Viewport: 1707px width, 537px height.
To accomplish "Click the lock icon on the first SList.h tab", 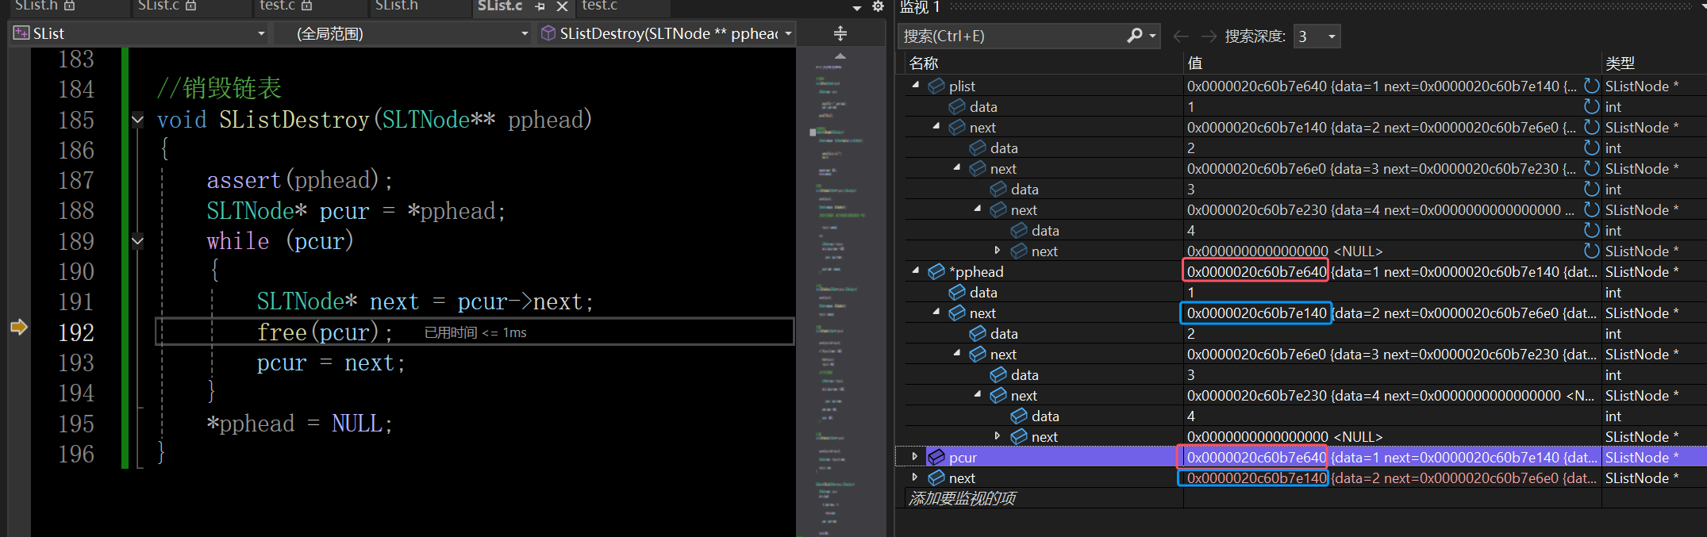I will coord(69,6).
